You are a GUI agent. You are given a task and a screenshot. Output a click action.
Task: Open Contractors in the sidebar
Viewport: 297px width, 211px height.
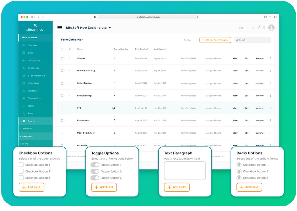click(34, 60)
